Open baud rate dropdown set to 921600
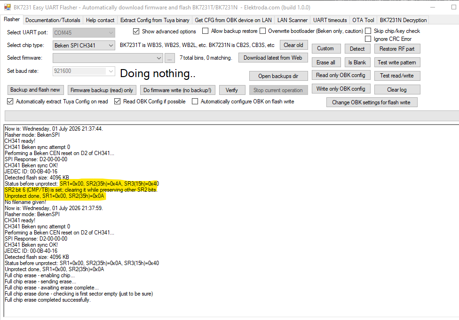 pyautogui.click(x=84, y=71)
